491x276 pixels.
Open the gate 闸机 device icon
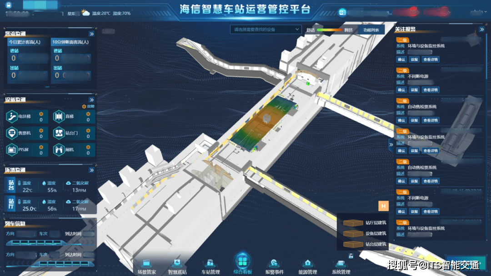coord(59,150)
